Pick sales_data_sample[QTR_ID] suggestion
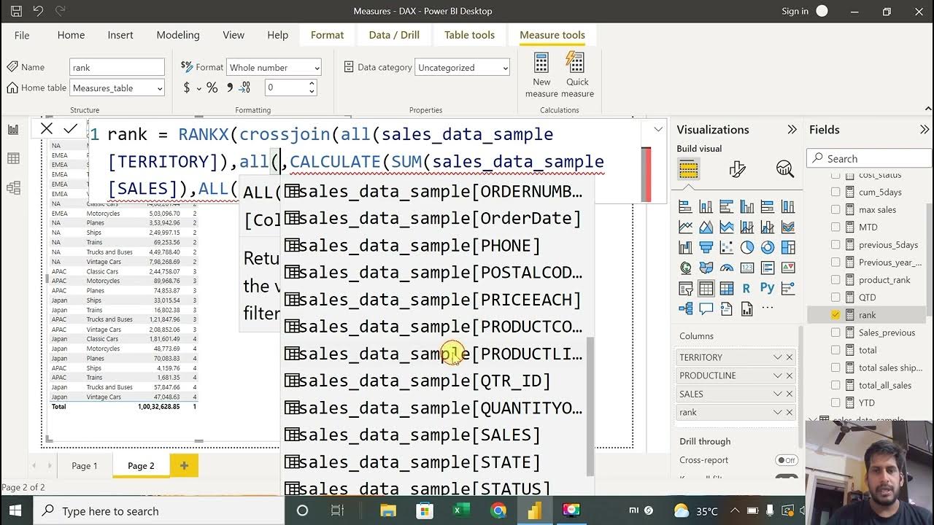 pyautogui.click(x=436, y=381)
